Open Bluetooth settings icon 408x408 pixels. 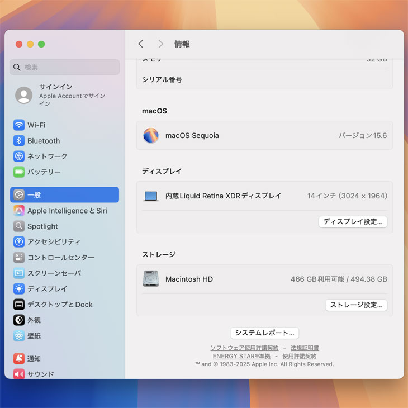click(19, 141)
